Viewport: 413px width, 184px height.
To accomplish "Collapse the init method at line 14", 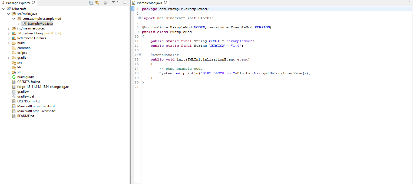I will tap(140, 55).
